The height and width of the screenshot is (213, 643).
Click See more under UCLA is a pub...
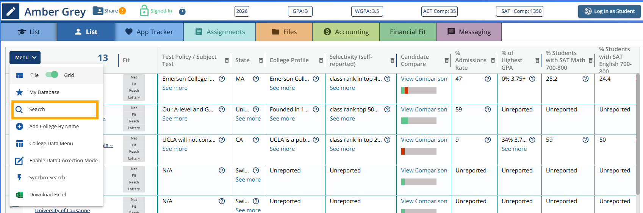click(282, 149)
